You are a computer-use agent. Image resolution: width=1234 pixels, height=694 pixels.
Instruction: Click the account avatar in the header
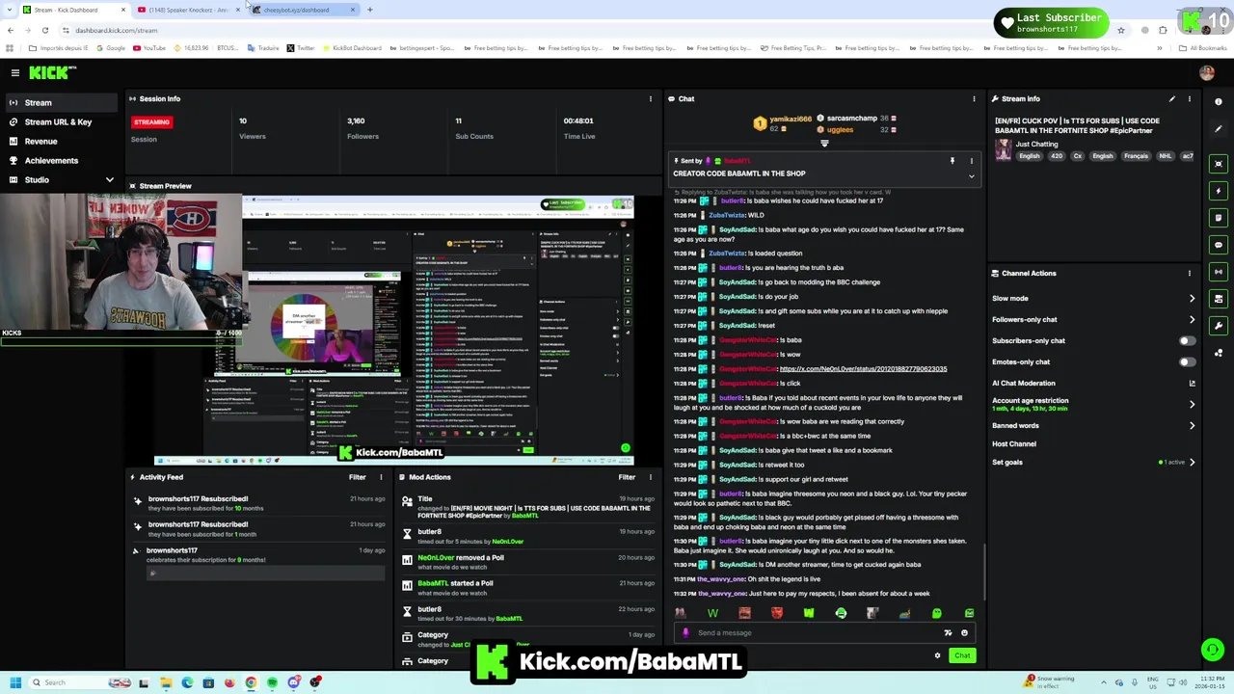pyautogui.click(x=1206, y=73)
